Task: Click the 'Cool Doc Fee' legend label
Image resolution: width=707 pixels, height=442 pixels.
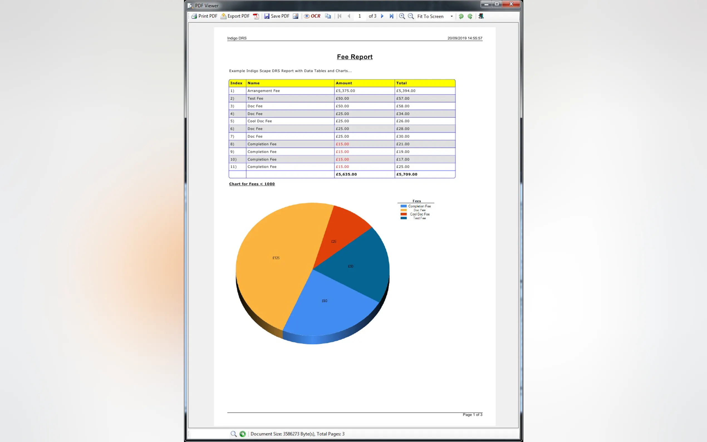Action: (x=420, y=214)
